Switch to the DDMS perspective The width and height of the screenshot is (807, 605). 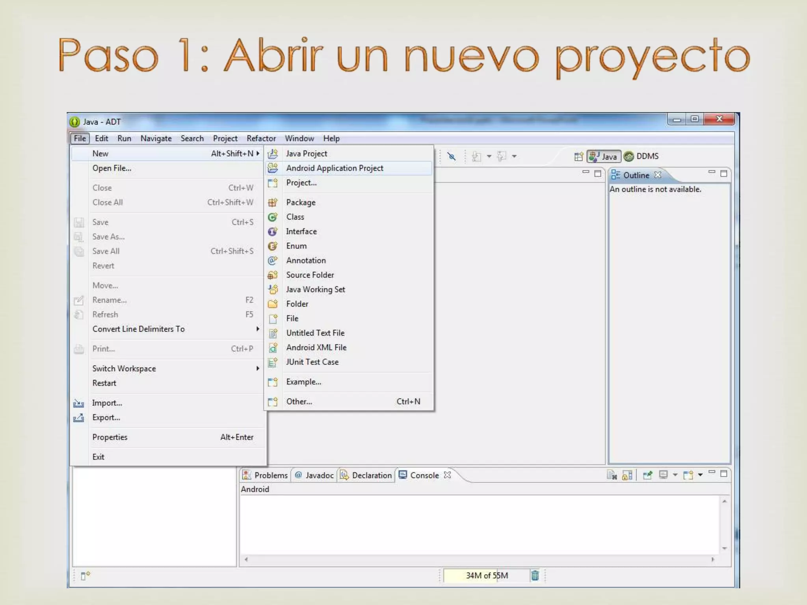pyautogui.click(x=642, y=156)
